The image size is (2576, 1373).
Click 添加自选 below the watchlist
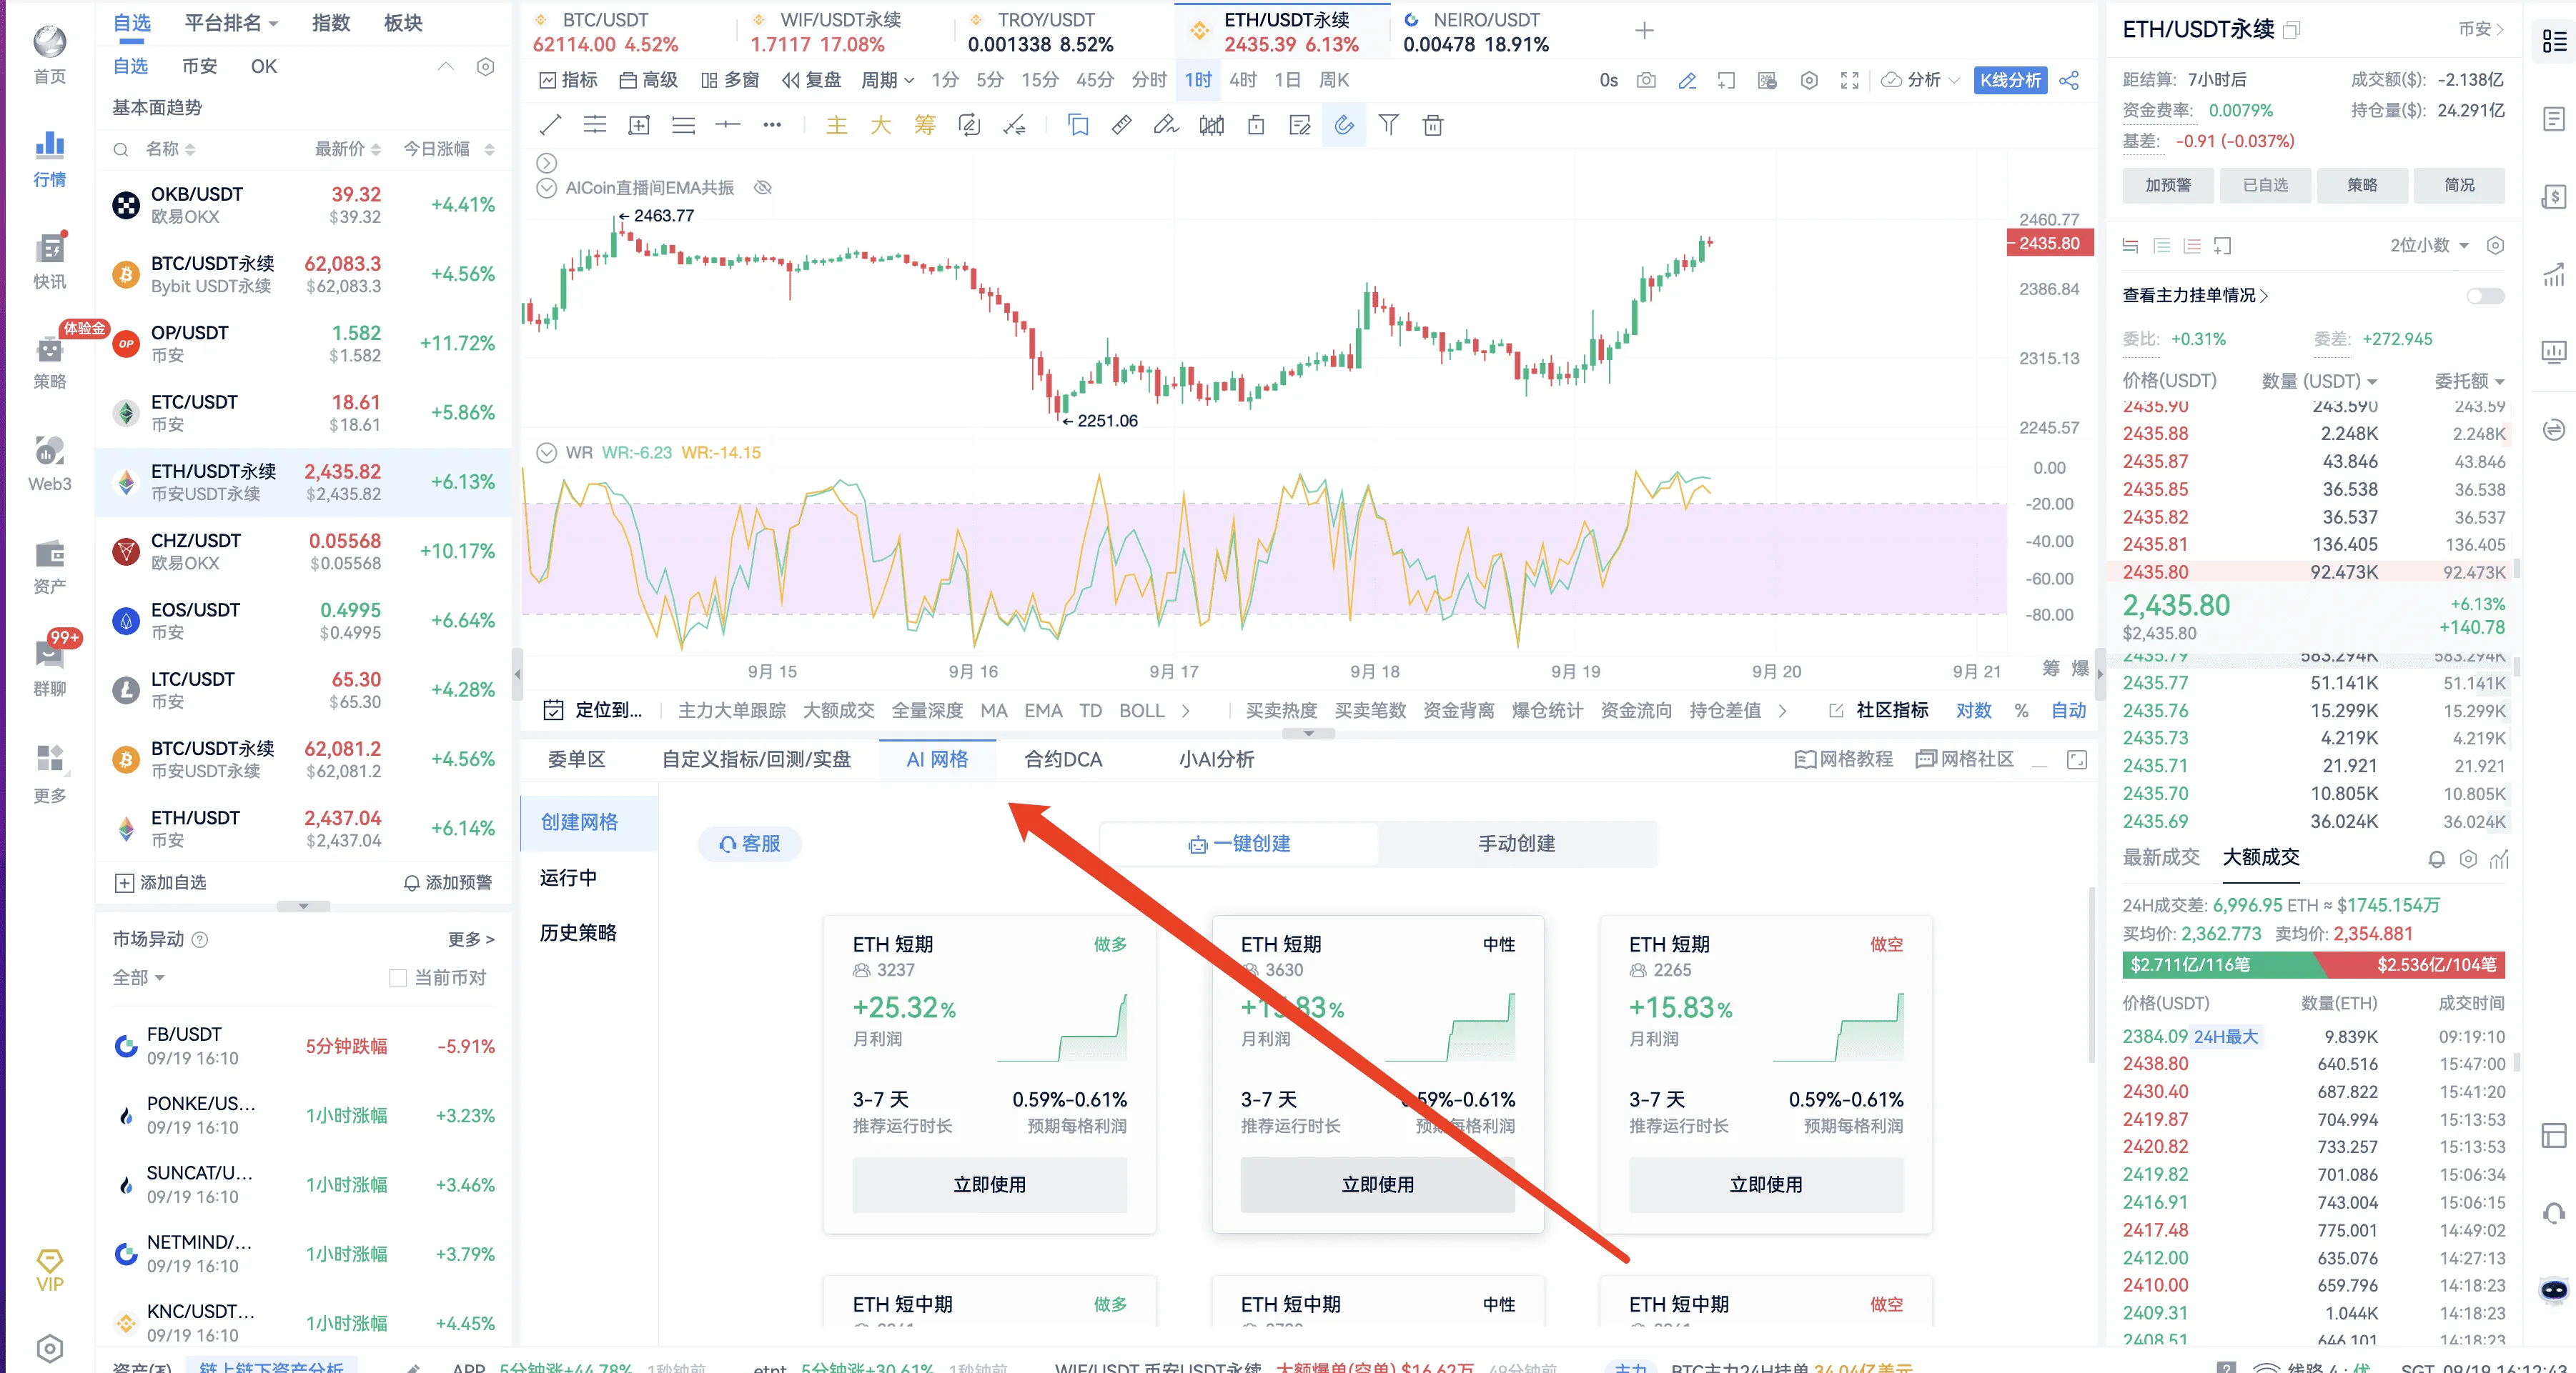[x=160, y=882]
